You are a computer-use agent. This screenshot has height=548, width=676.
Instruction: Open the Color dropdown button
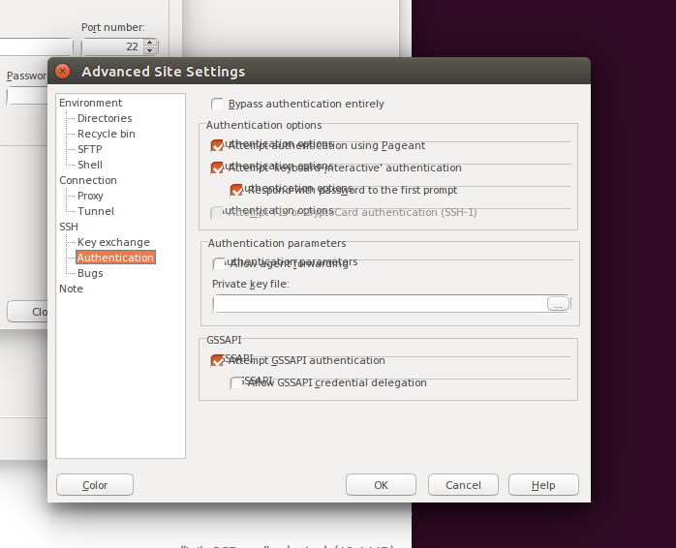coord(95,485)
